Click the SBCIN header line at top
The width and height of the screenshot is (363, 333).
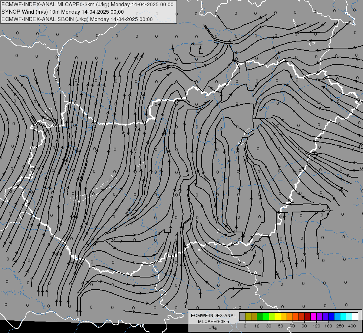pos(77,19)
